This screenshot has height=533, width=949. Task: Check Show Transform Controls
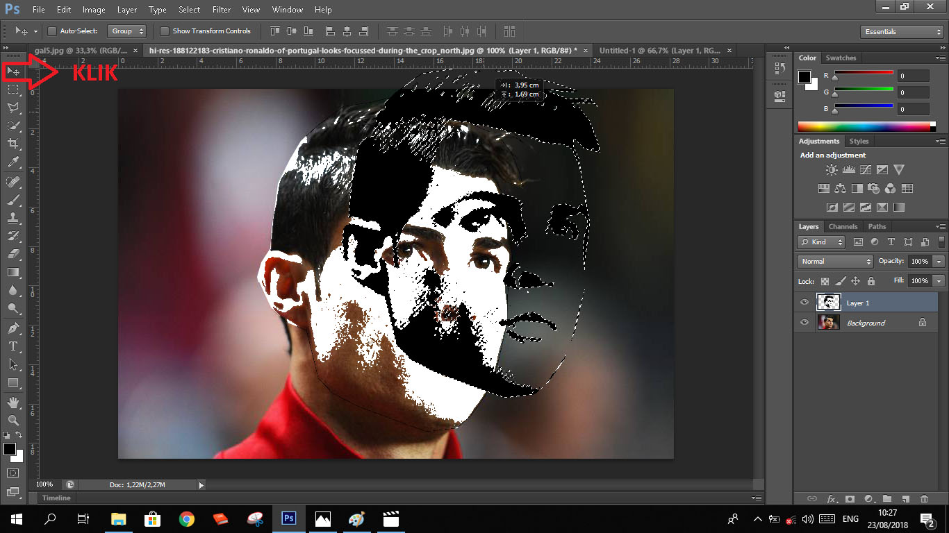coord(165,31)
